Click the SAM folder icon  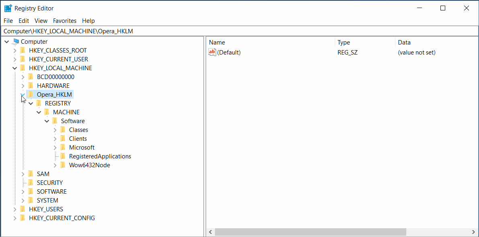[30, 174]
